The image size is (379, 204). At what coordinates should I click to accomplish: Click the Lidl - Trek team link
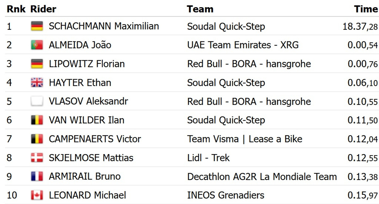point(208,158)
